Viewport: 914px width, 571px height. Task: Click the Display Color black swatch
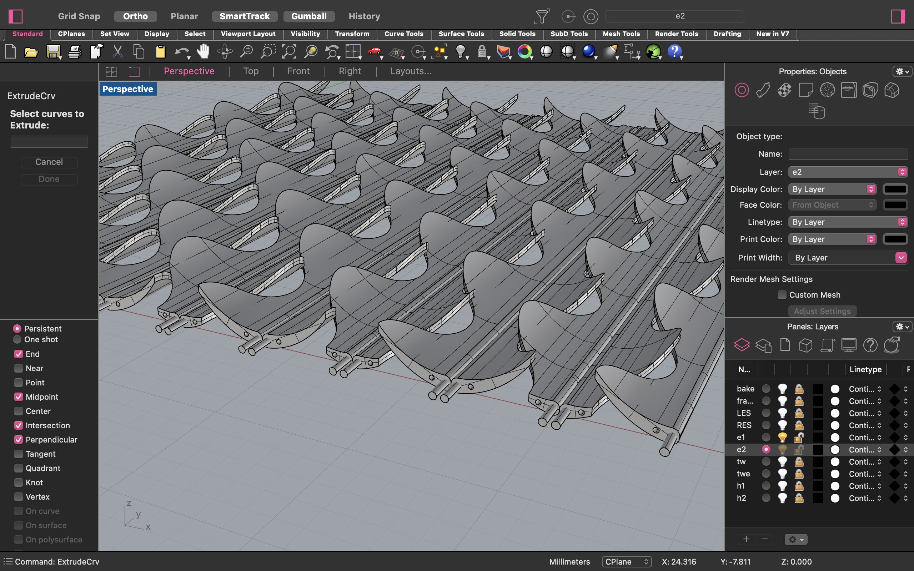[895, 189]
